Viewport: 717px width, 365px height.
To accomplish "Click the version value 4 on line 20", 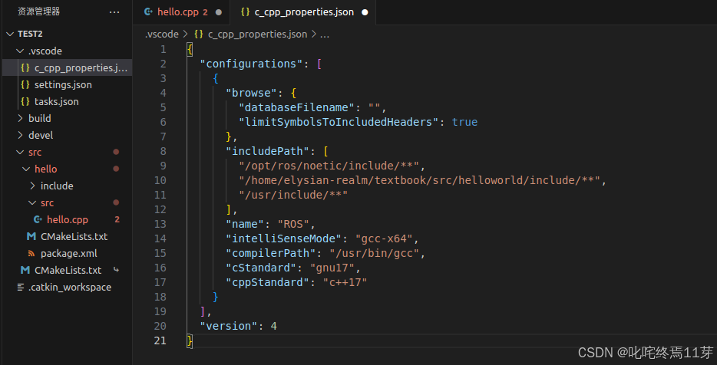I will coord(274,326).
